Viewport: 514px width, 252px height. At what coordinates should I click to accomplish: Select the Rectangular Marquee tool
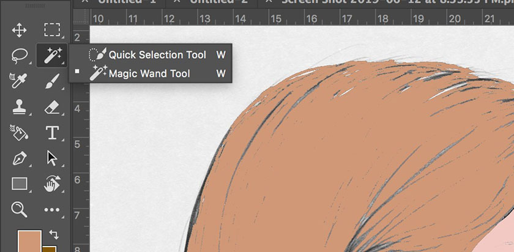[x=53, y=30]
